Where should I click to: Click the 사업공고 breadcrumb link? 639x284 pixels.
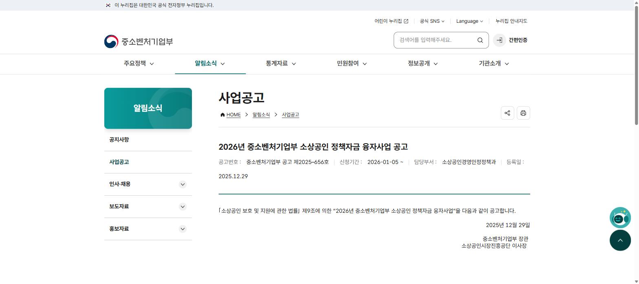(291, 115)
